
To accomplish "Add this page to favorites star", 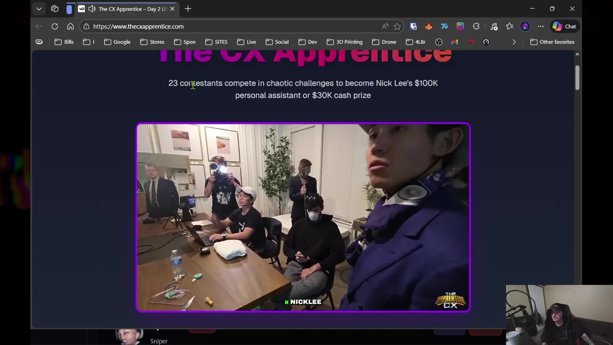I will pyautogui.click(x=397, y=26).
